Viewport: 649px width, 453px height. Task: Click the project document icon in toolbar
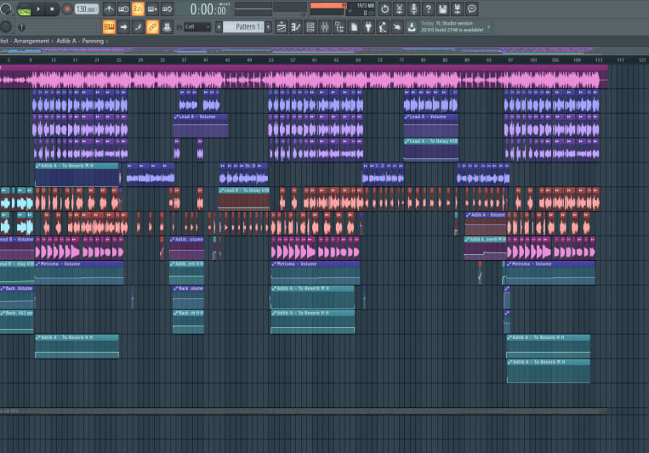pyautogui.click(x=354, y=27)
